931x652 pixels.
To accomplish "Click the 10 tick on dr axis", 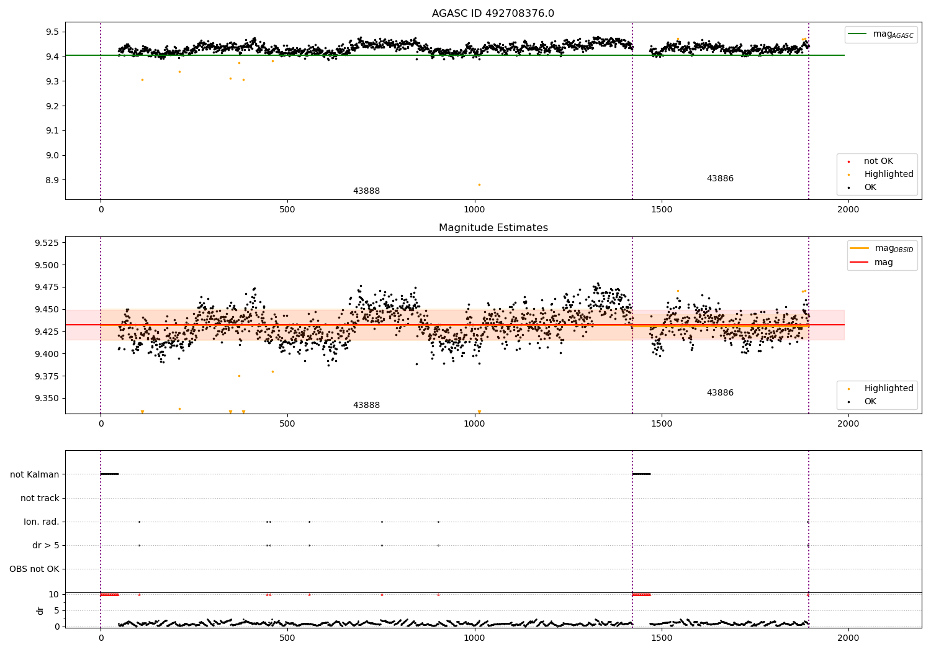I will tap(54, 594).
